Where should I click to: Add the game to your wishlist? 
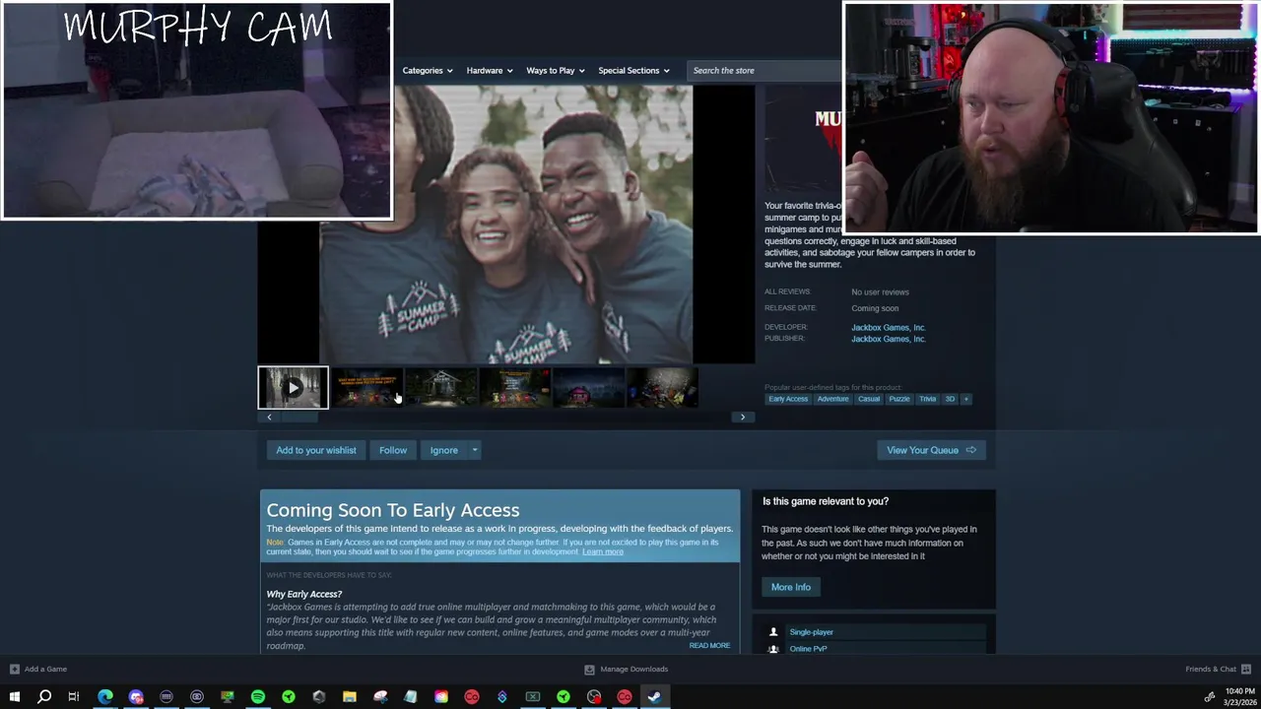(x=316, y=450)
